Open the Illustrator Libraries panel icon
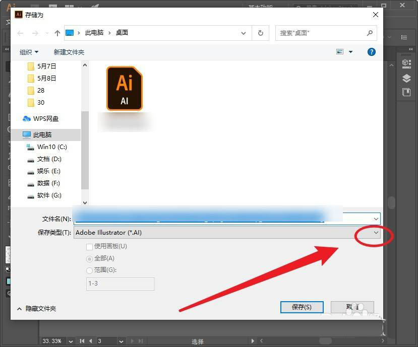 [406, 92]
